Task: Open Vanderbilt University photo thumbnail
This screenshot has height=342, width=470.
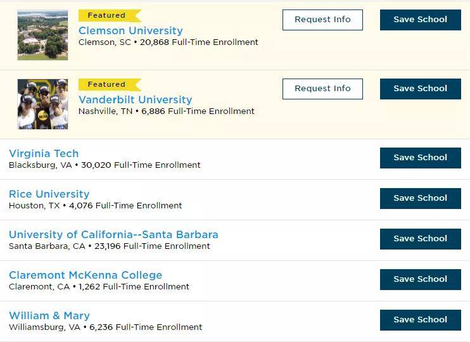Action: pos(42,104)
